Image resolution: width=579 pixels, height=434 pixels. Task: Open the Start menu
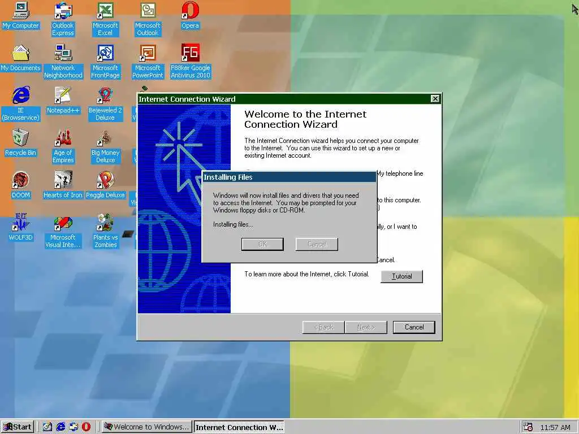pos(18,427)
